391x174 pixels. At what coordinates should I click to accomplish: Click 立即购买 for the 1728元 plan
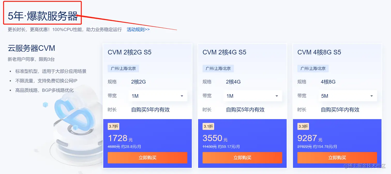(147, 158)
